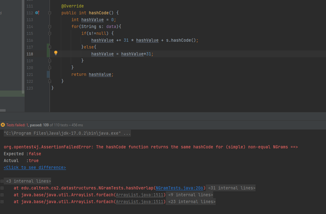
Task: Click the else fold marker on line 117
Action: [50, 47]
